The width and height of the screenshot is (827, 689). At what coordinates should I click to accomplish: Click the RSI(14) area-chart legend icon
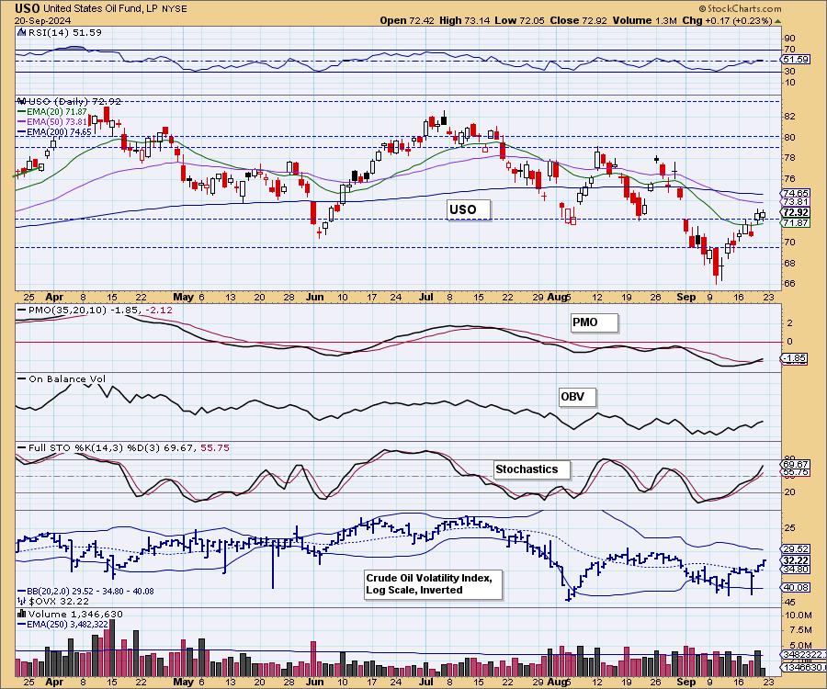[x=21, y=32]
